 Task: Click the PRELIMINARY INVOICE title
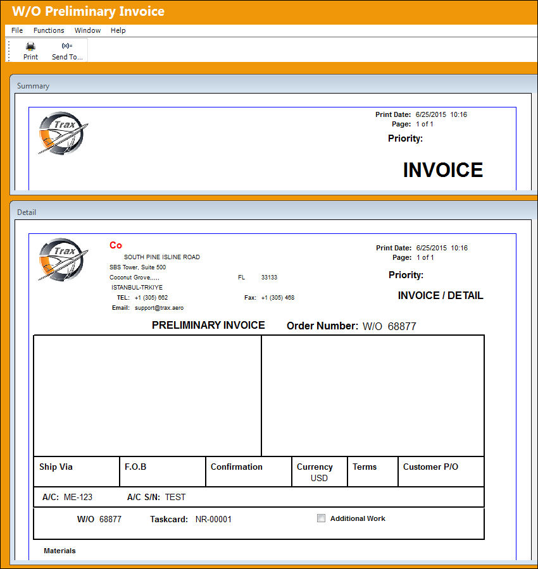pyautogui.click(x=208, y=325)
